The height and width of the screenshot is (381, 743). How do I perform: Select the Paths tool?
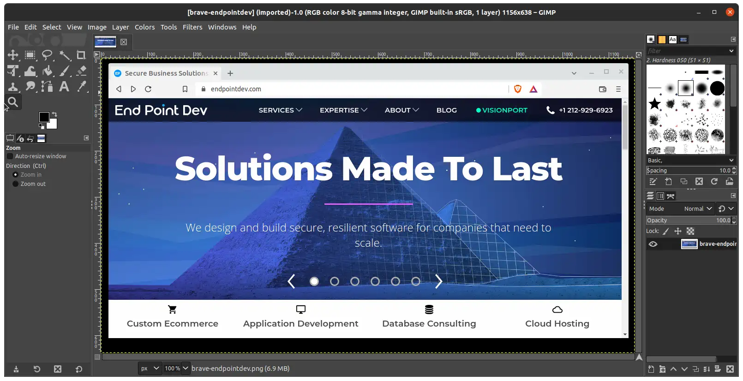coord(47,87)
